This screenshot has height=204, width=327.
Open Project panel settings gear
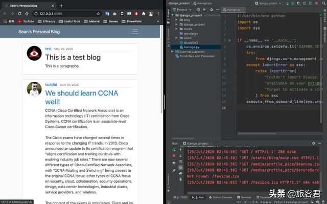click(x=212, y=10)
